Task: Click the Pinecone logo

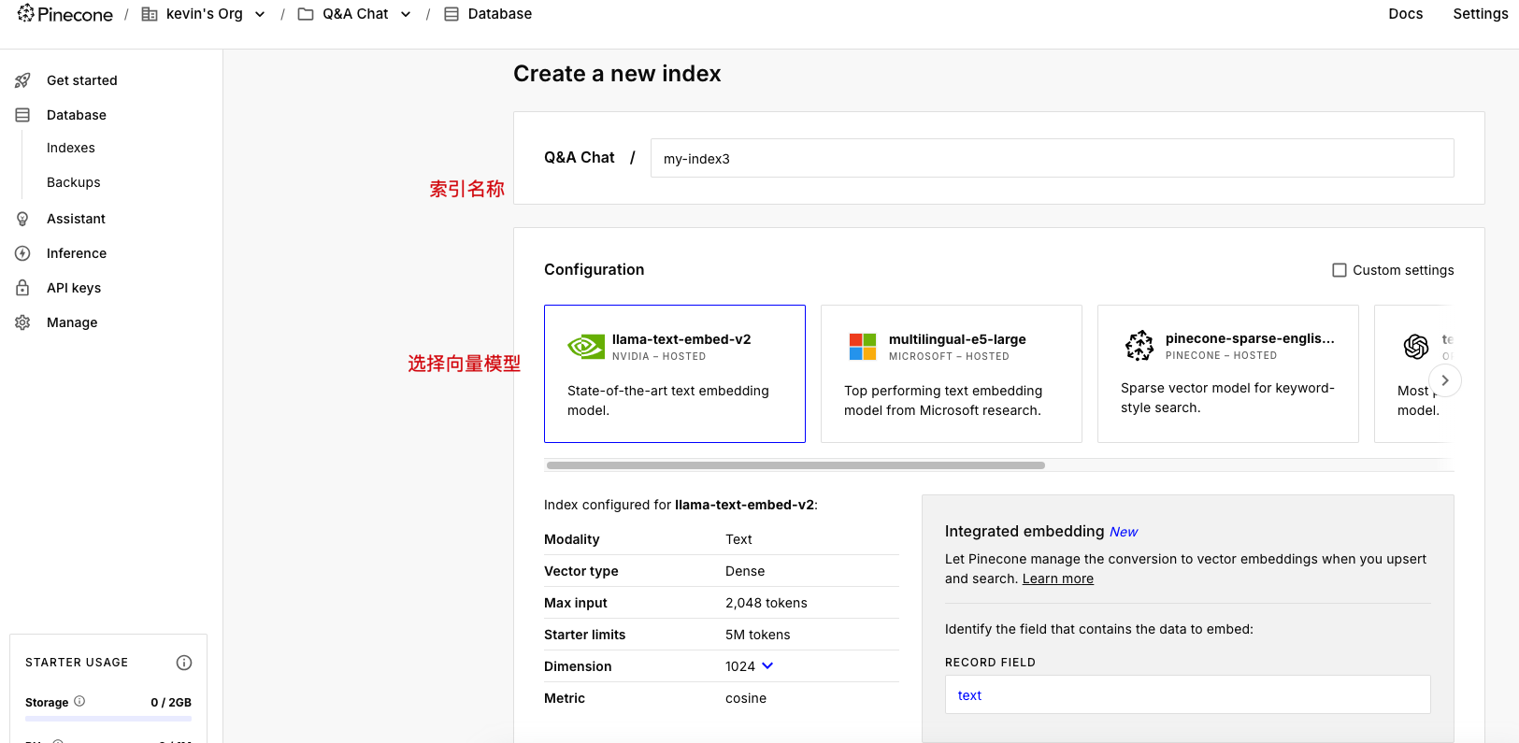Action: point(64,14)
